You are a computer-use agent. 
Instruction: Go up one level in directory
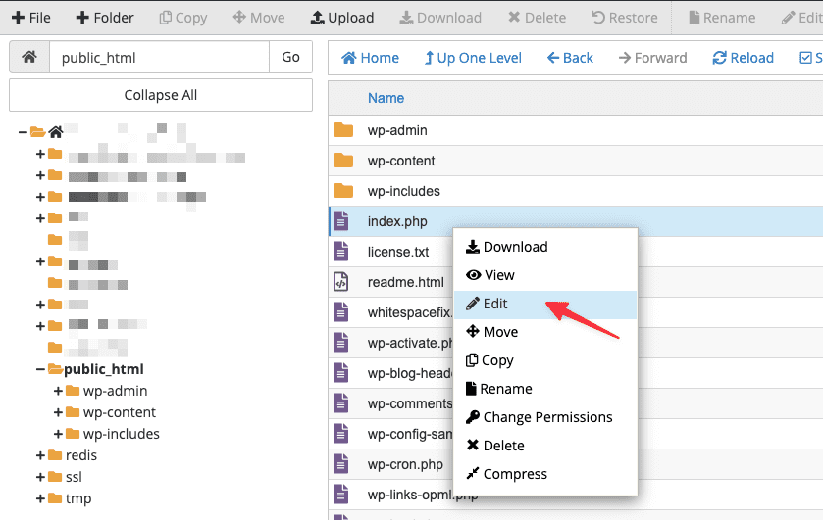tap(473, 58)
